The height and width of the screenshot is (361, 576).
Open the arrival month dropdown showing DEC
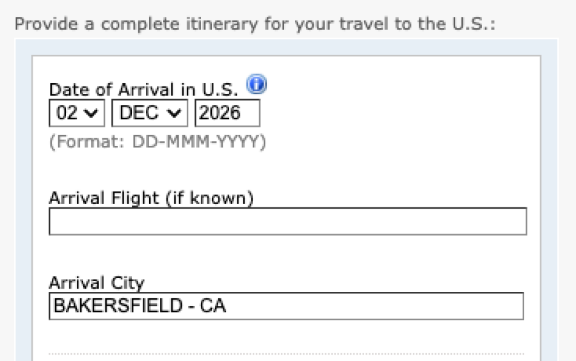(150, 113)
